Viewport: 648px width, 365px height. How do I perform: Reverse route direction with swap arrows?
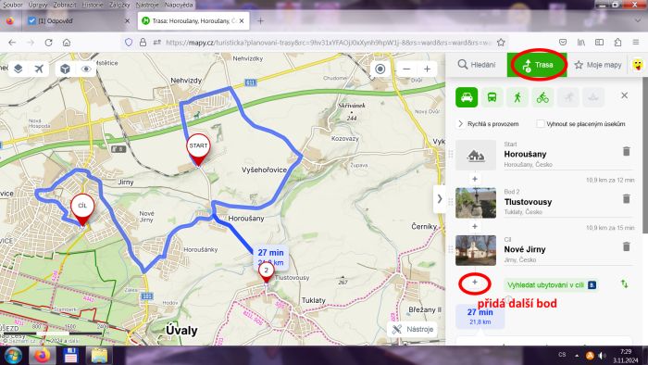624,284
